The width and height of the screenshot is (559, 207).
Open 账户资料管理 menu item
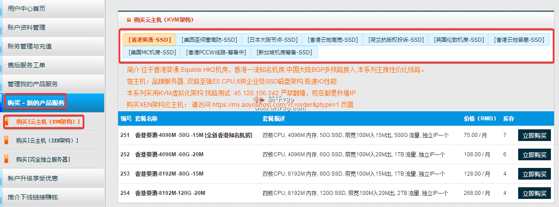click(27, 27)
